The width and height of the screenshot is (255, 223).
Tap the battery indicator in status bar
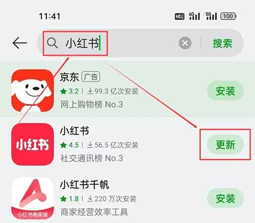[228, 16]
